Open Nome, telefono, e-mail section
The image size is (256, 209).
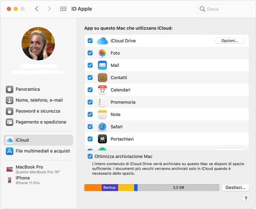click(x=38, y=100)
